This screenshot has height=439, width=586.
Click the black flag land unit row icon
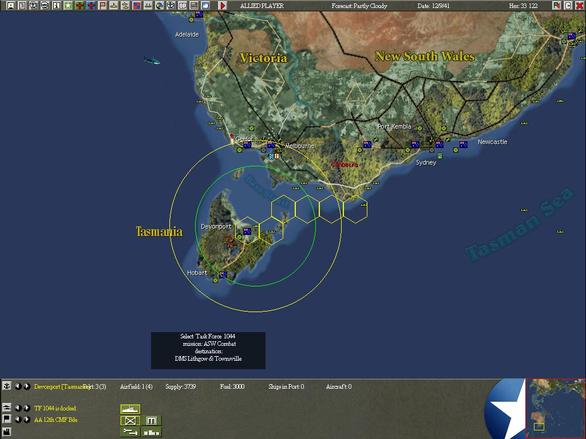7,419
